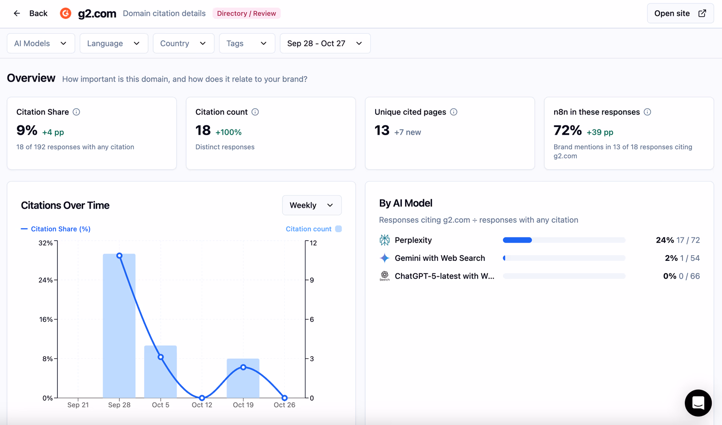
Task: Click the Oct 12 data point on line
Action: [202, 398]
